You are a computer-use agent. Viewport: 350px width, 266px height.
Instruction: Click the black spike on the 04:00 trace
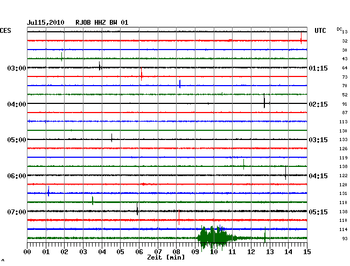point(264,101)
